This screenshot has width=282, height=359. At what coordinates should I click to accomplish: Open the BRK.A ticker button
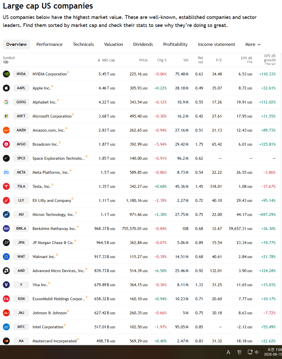pos(21,229)
